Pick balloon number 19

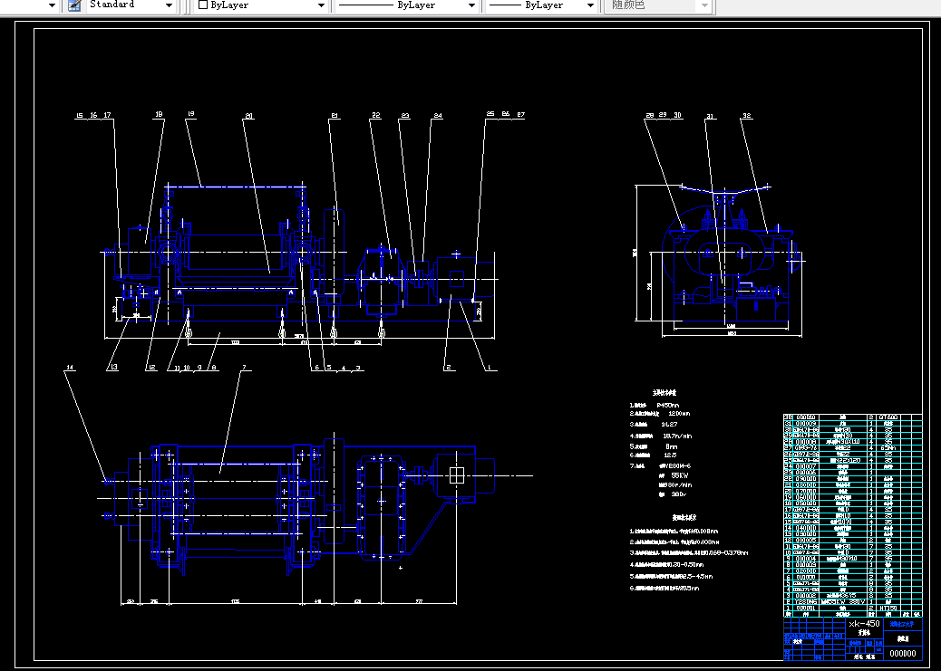click(191, 114)
